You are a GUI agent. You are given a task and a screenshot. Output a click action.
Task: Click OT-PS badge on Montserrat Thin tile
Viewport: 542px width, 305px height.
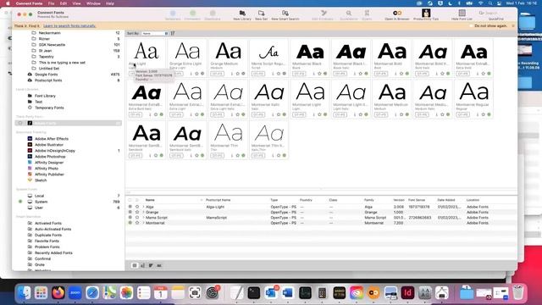click(217, 155)
